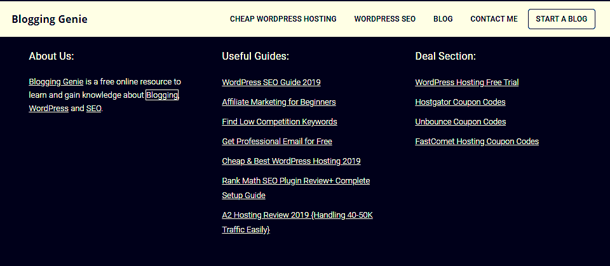The width and height of the screenshot is (610, 266).
Task: Open WordPress SEO Guide 2019
Action: [x=271, y=83]
